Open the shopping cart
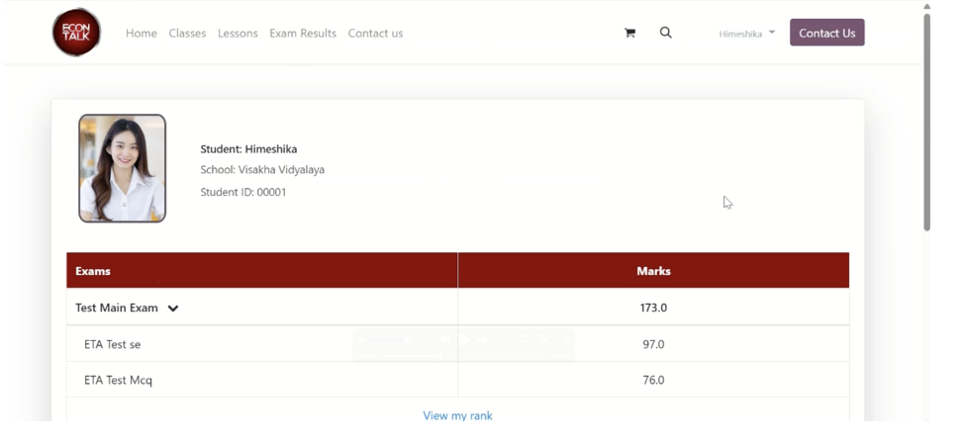Image resolution: width=968 pixels, height=443 pixels. click(x=629, y=33)
